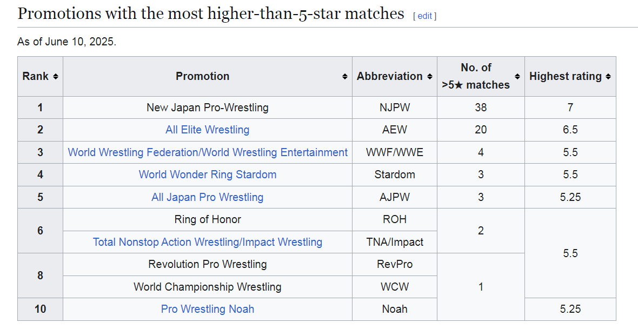Select the New Japan Pro-Wrestling cell

tap(208, 107)
